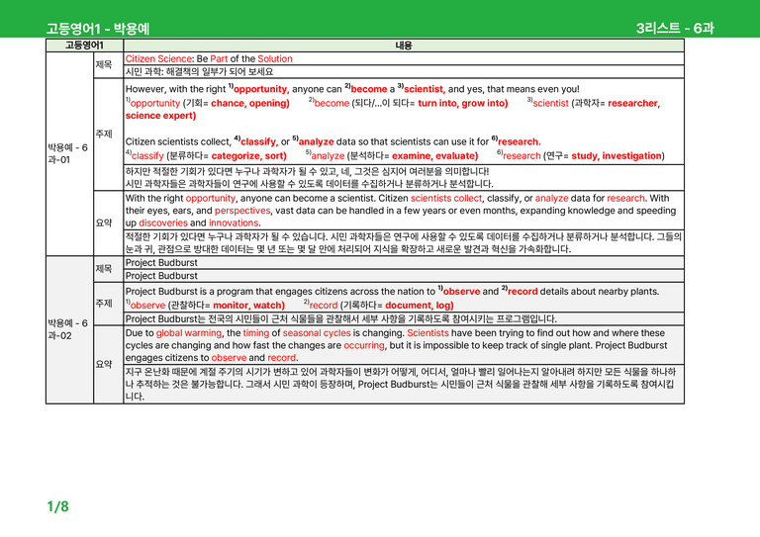Click the synonyms document, log
The image size is (760, 537).
419,306
